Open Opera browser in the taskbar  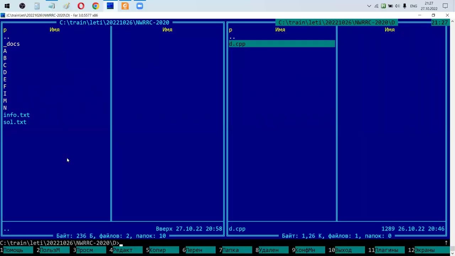[x=81, y=6]
